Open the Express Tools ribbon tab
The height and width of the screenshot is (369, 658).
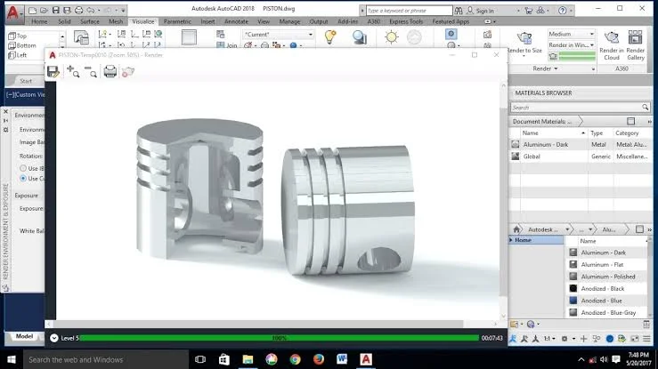pos(406,21)
